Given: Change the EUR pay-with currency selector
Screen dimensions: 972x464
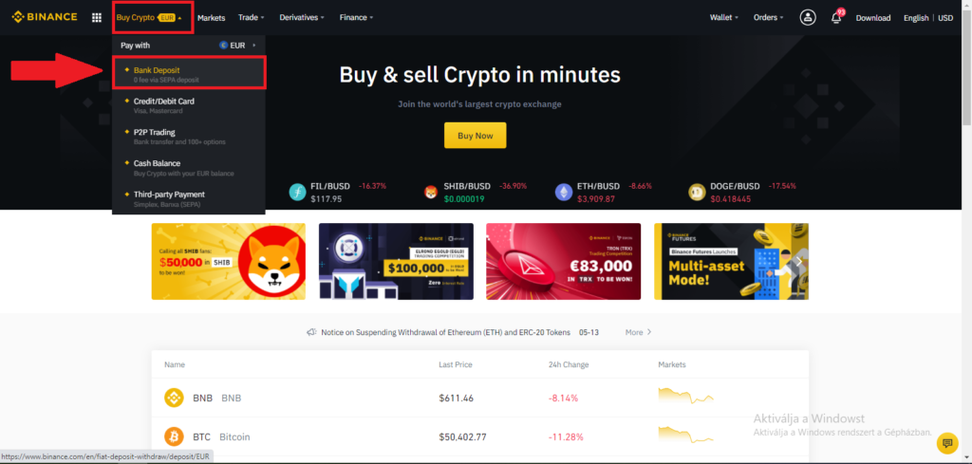Looking at the screenshot, I should [237, 46].
